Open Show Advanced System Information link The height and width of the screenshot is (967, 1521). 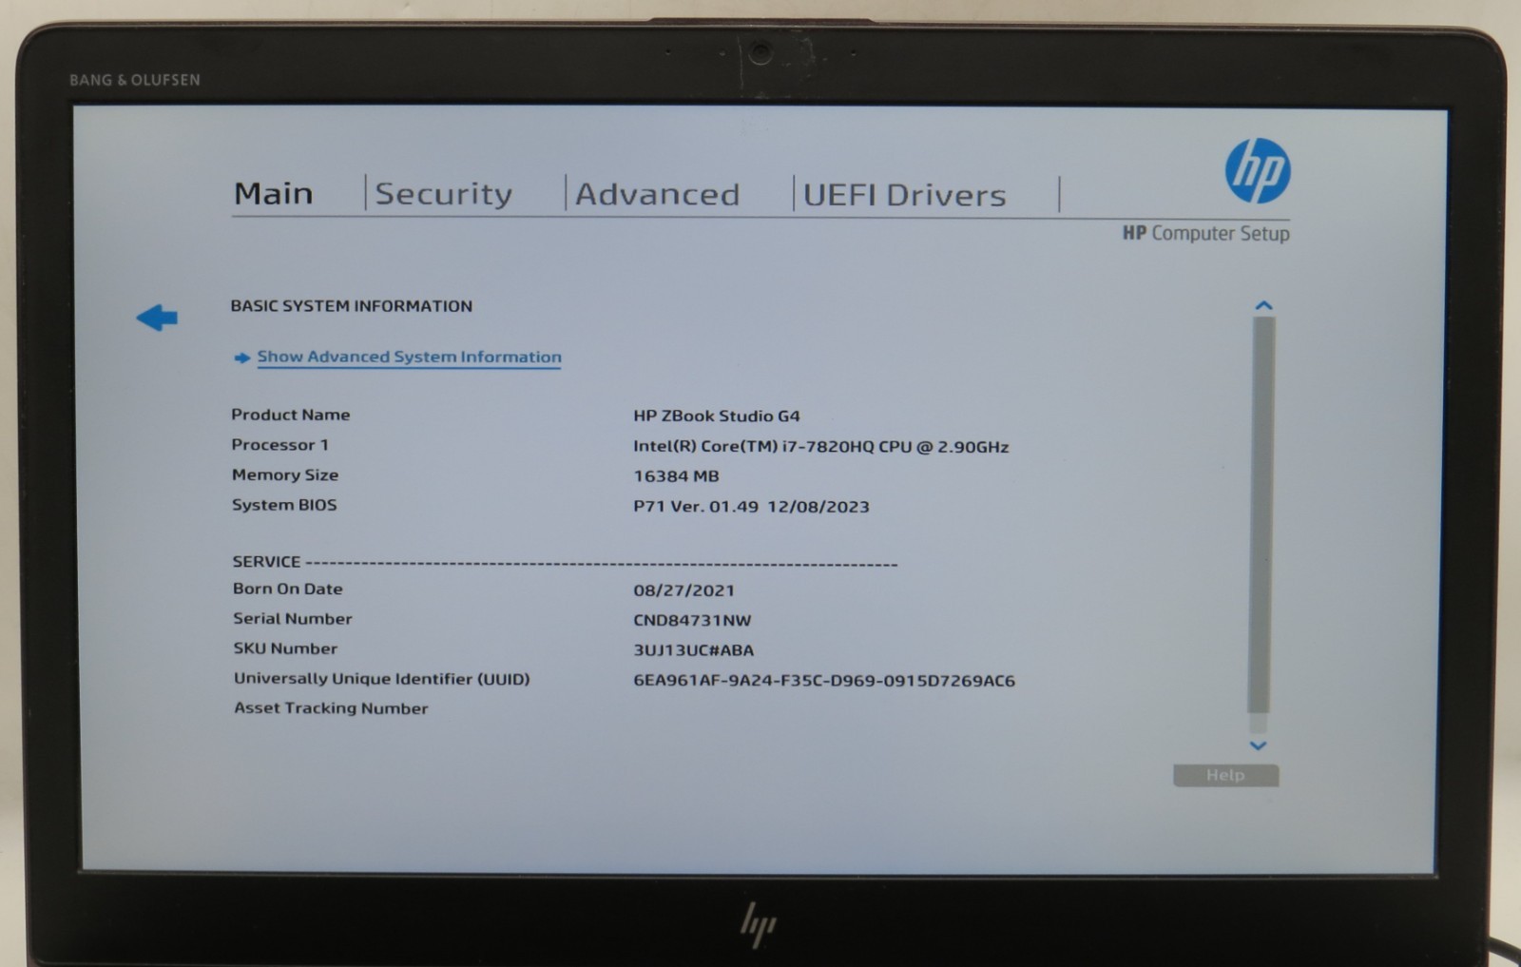pyautogui.click(x=409, y=357)
